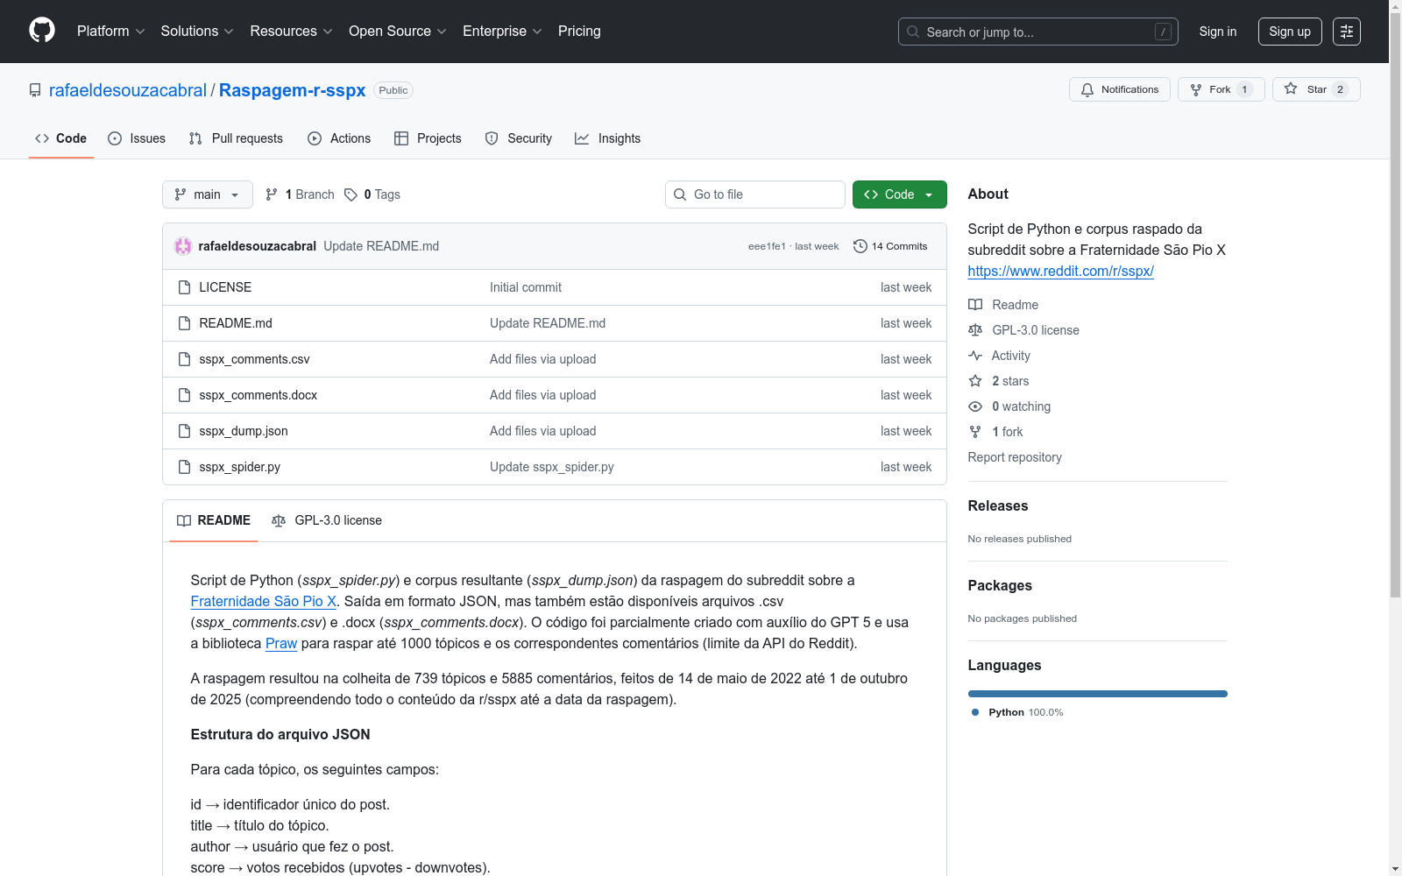
Task: Click the Sign up button
Action: [1290, 32]
